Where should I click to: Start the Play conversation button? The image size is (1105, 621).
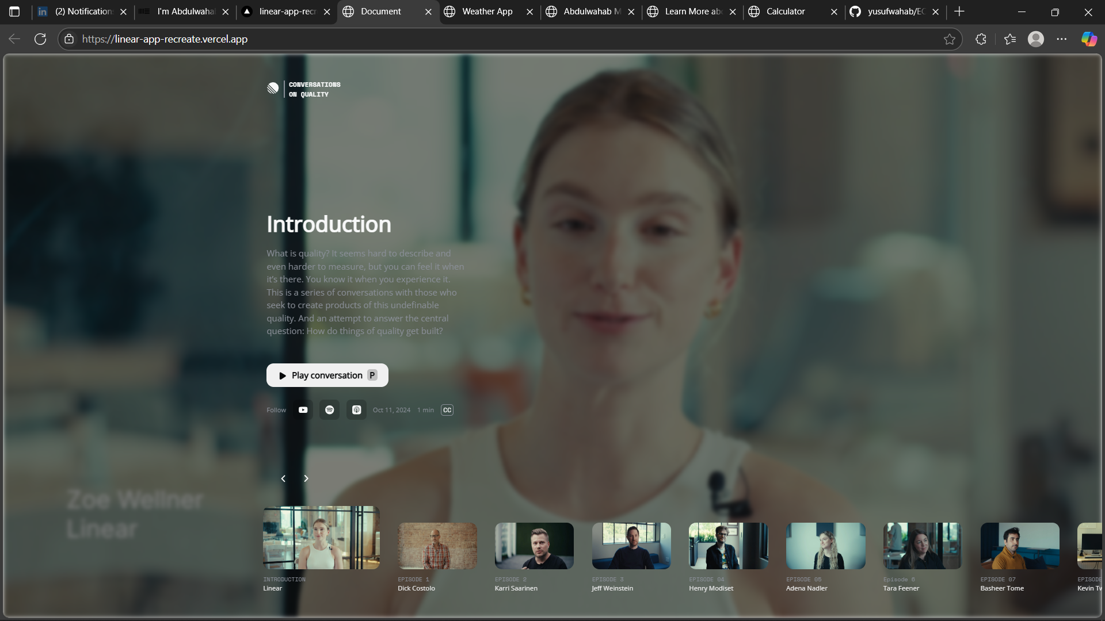[327, 375]
